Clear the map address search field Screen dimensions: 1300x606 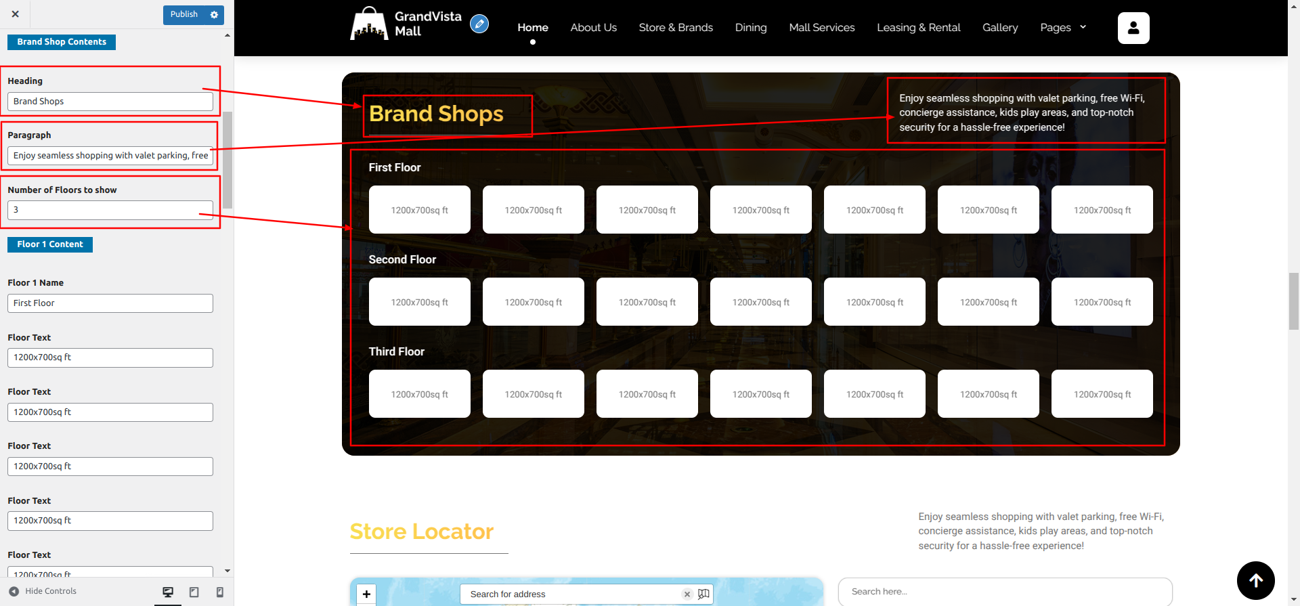687,594
